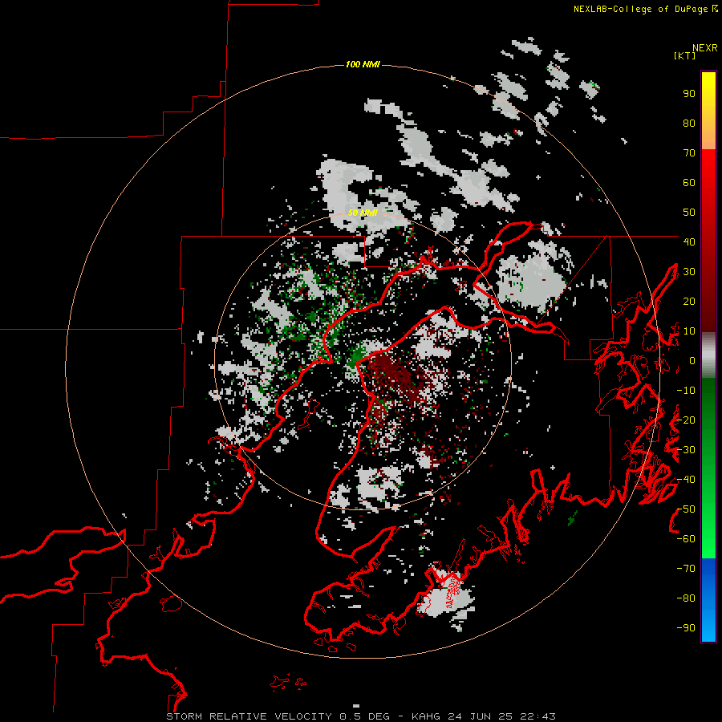Click the 80 value on velocity scale
722x722 pixels.
(689, 124)
